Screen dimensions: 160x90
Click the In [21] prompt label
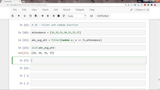(x=24, y=40)
